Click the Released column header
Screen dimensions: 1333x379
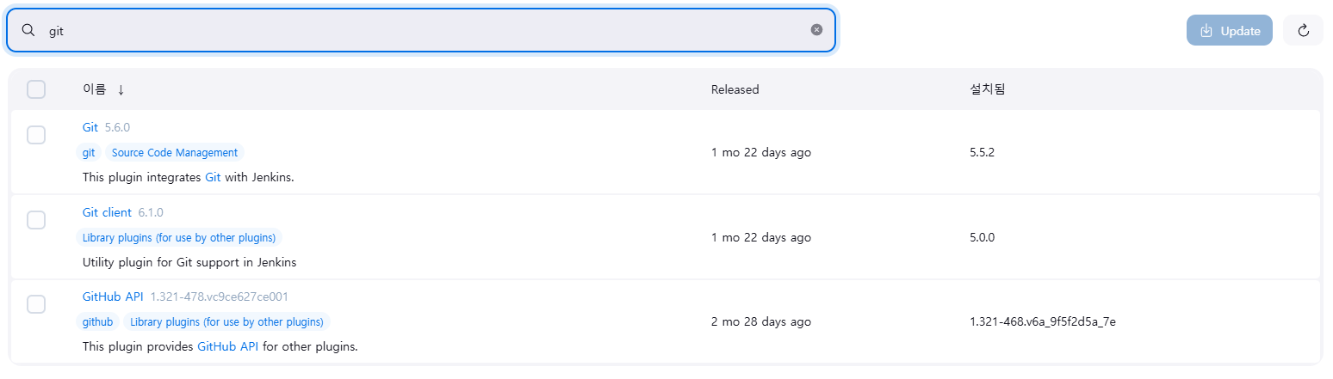[735, 89]
